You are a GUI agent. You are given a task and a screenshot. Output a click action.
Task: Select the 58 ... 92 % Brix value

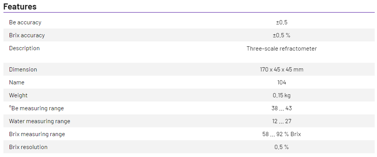(282, 134)
